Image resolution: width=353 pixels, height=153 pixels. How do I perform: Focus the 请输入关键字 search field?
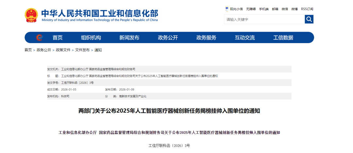pos(264,20)
